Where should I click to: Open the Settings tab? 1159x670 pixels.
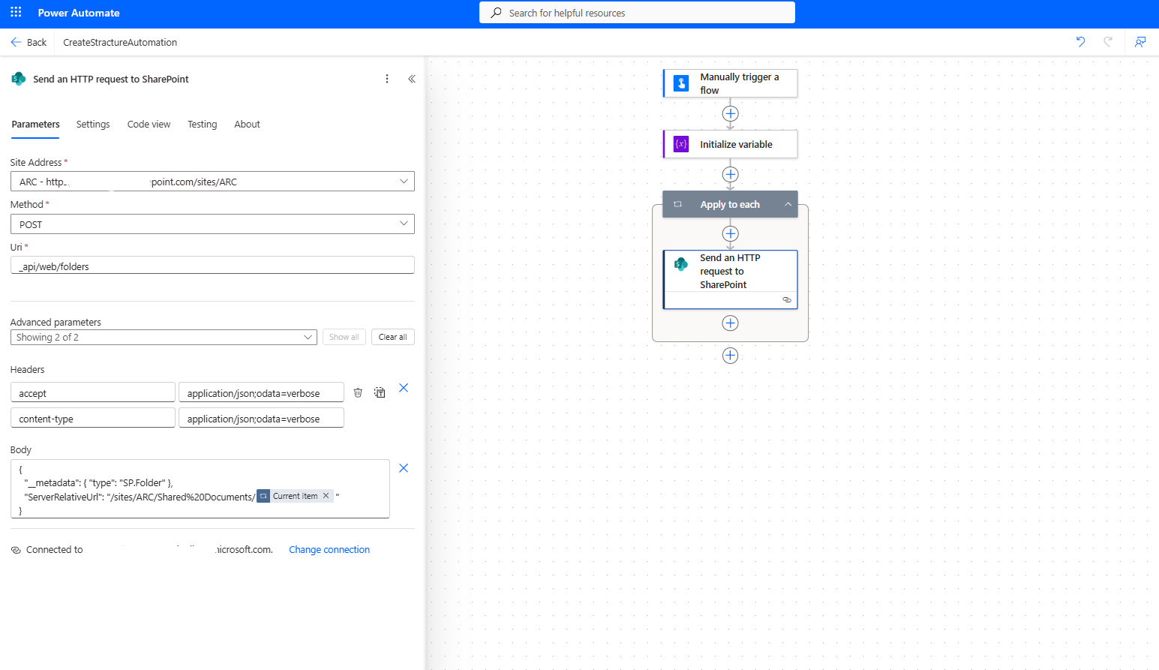[x=93, y=125]
